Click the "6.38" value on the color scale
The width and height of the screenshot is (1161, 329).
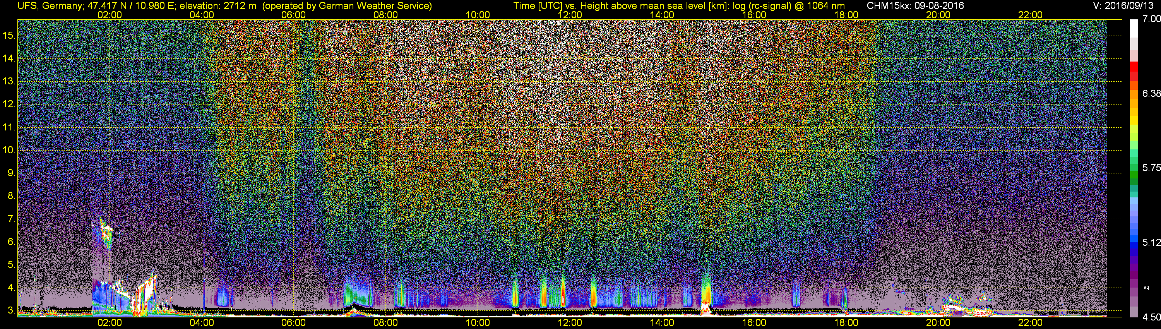1151,93
